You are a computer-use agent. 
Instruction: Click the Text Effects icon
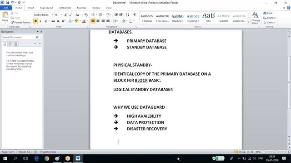[70, 21]
